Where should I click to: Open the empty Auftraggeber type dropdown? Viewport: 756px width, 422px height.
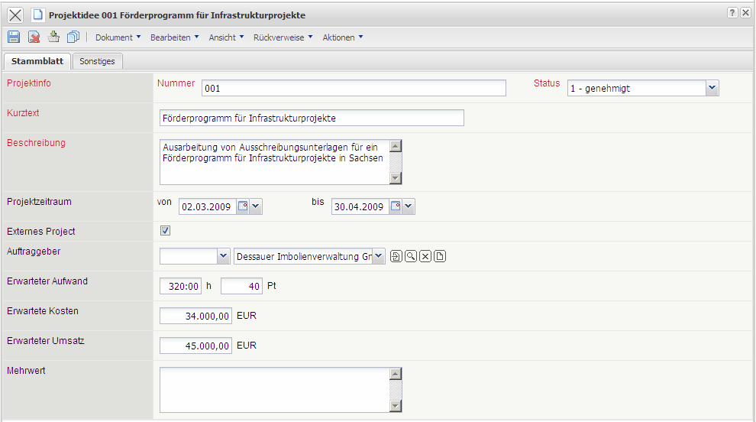[223, 256]
